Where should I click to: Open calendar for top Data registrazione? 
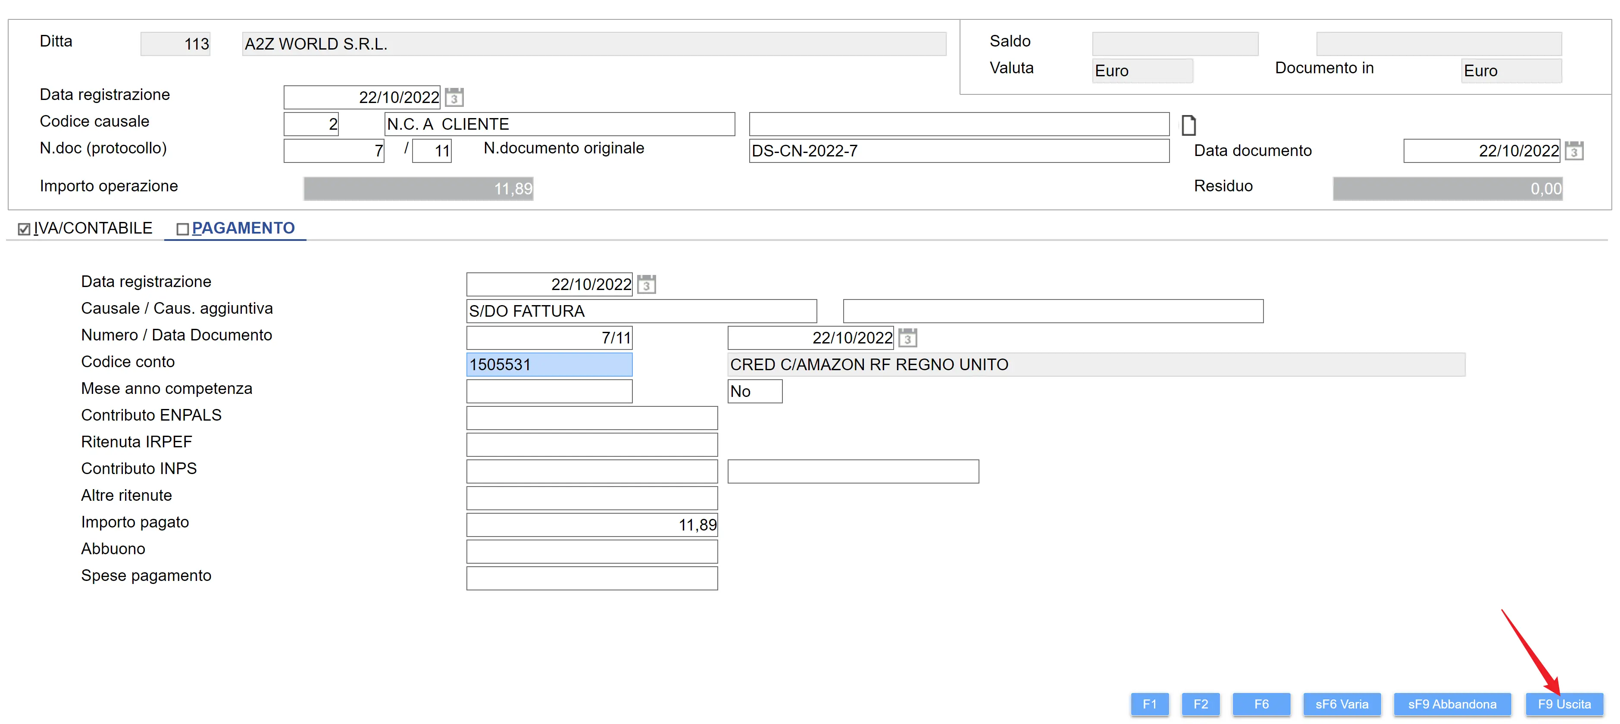pyautogui.click(x=454, y=97)
